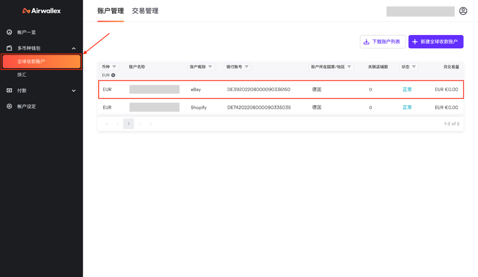Viewport: 478px width, 277px height.
Task: Open the currency column filter
Action: (x=114, y=67)
